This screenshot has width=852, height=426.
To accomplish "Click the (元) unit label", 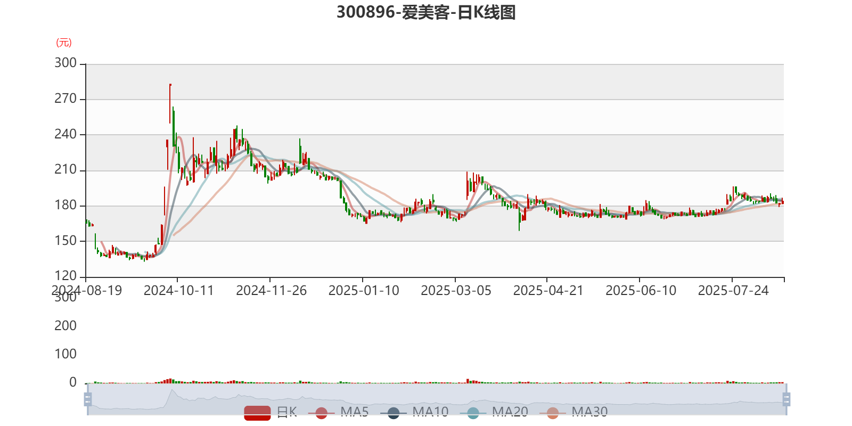I will [64, 43].
